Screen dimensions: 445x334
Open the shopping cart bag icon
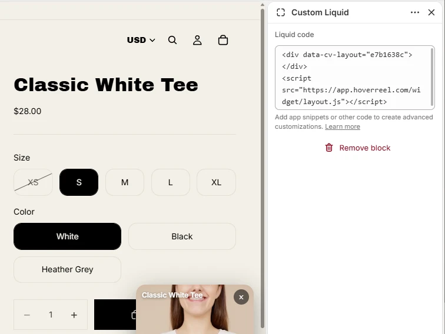click(222, 40)
